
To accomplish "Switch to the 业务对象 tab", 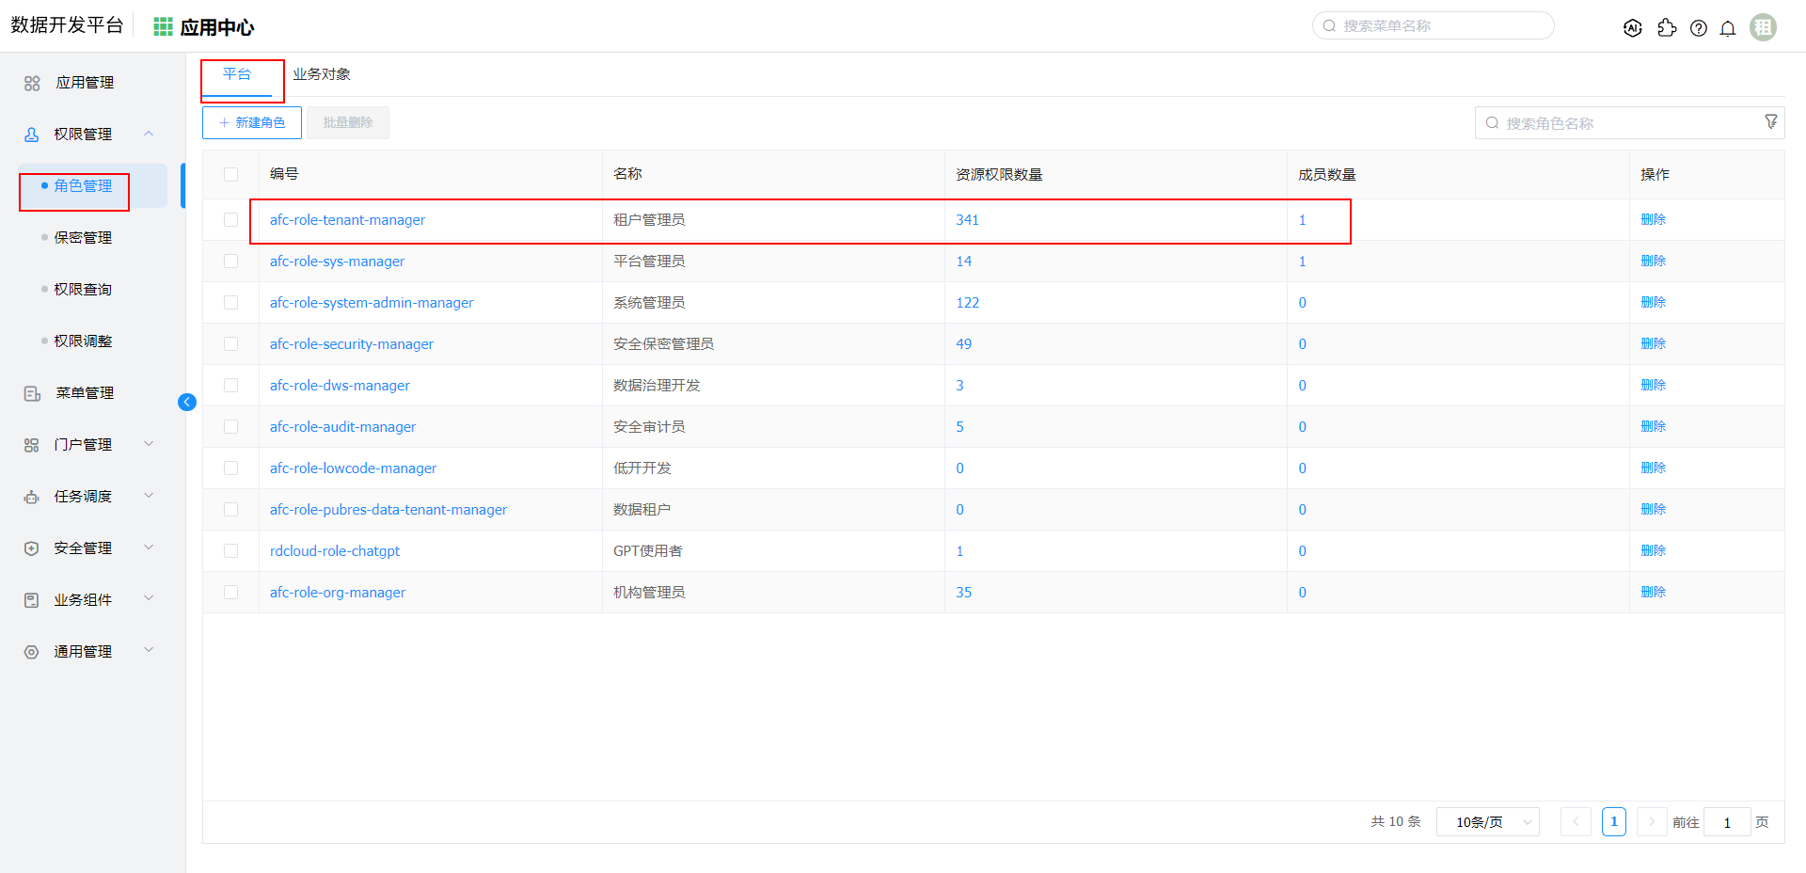I will pos(322,74).
